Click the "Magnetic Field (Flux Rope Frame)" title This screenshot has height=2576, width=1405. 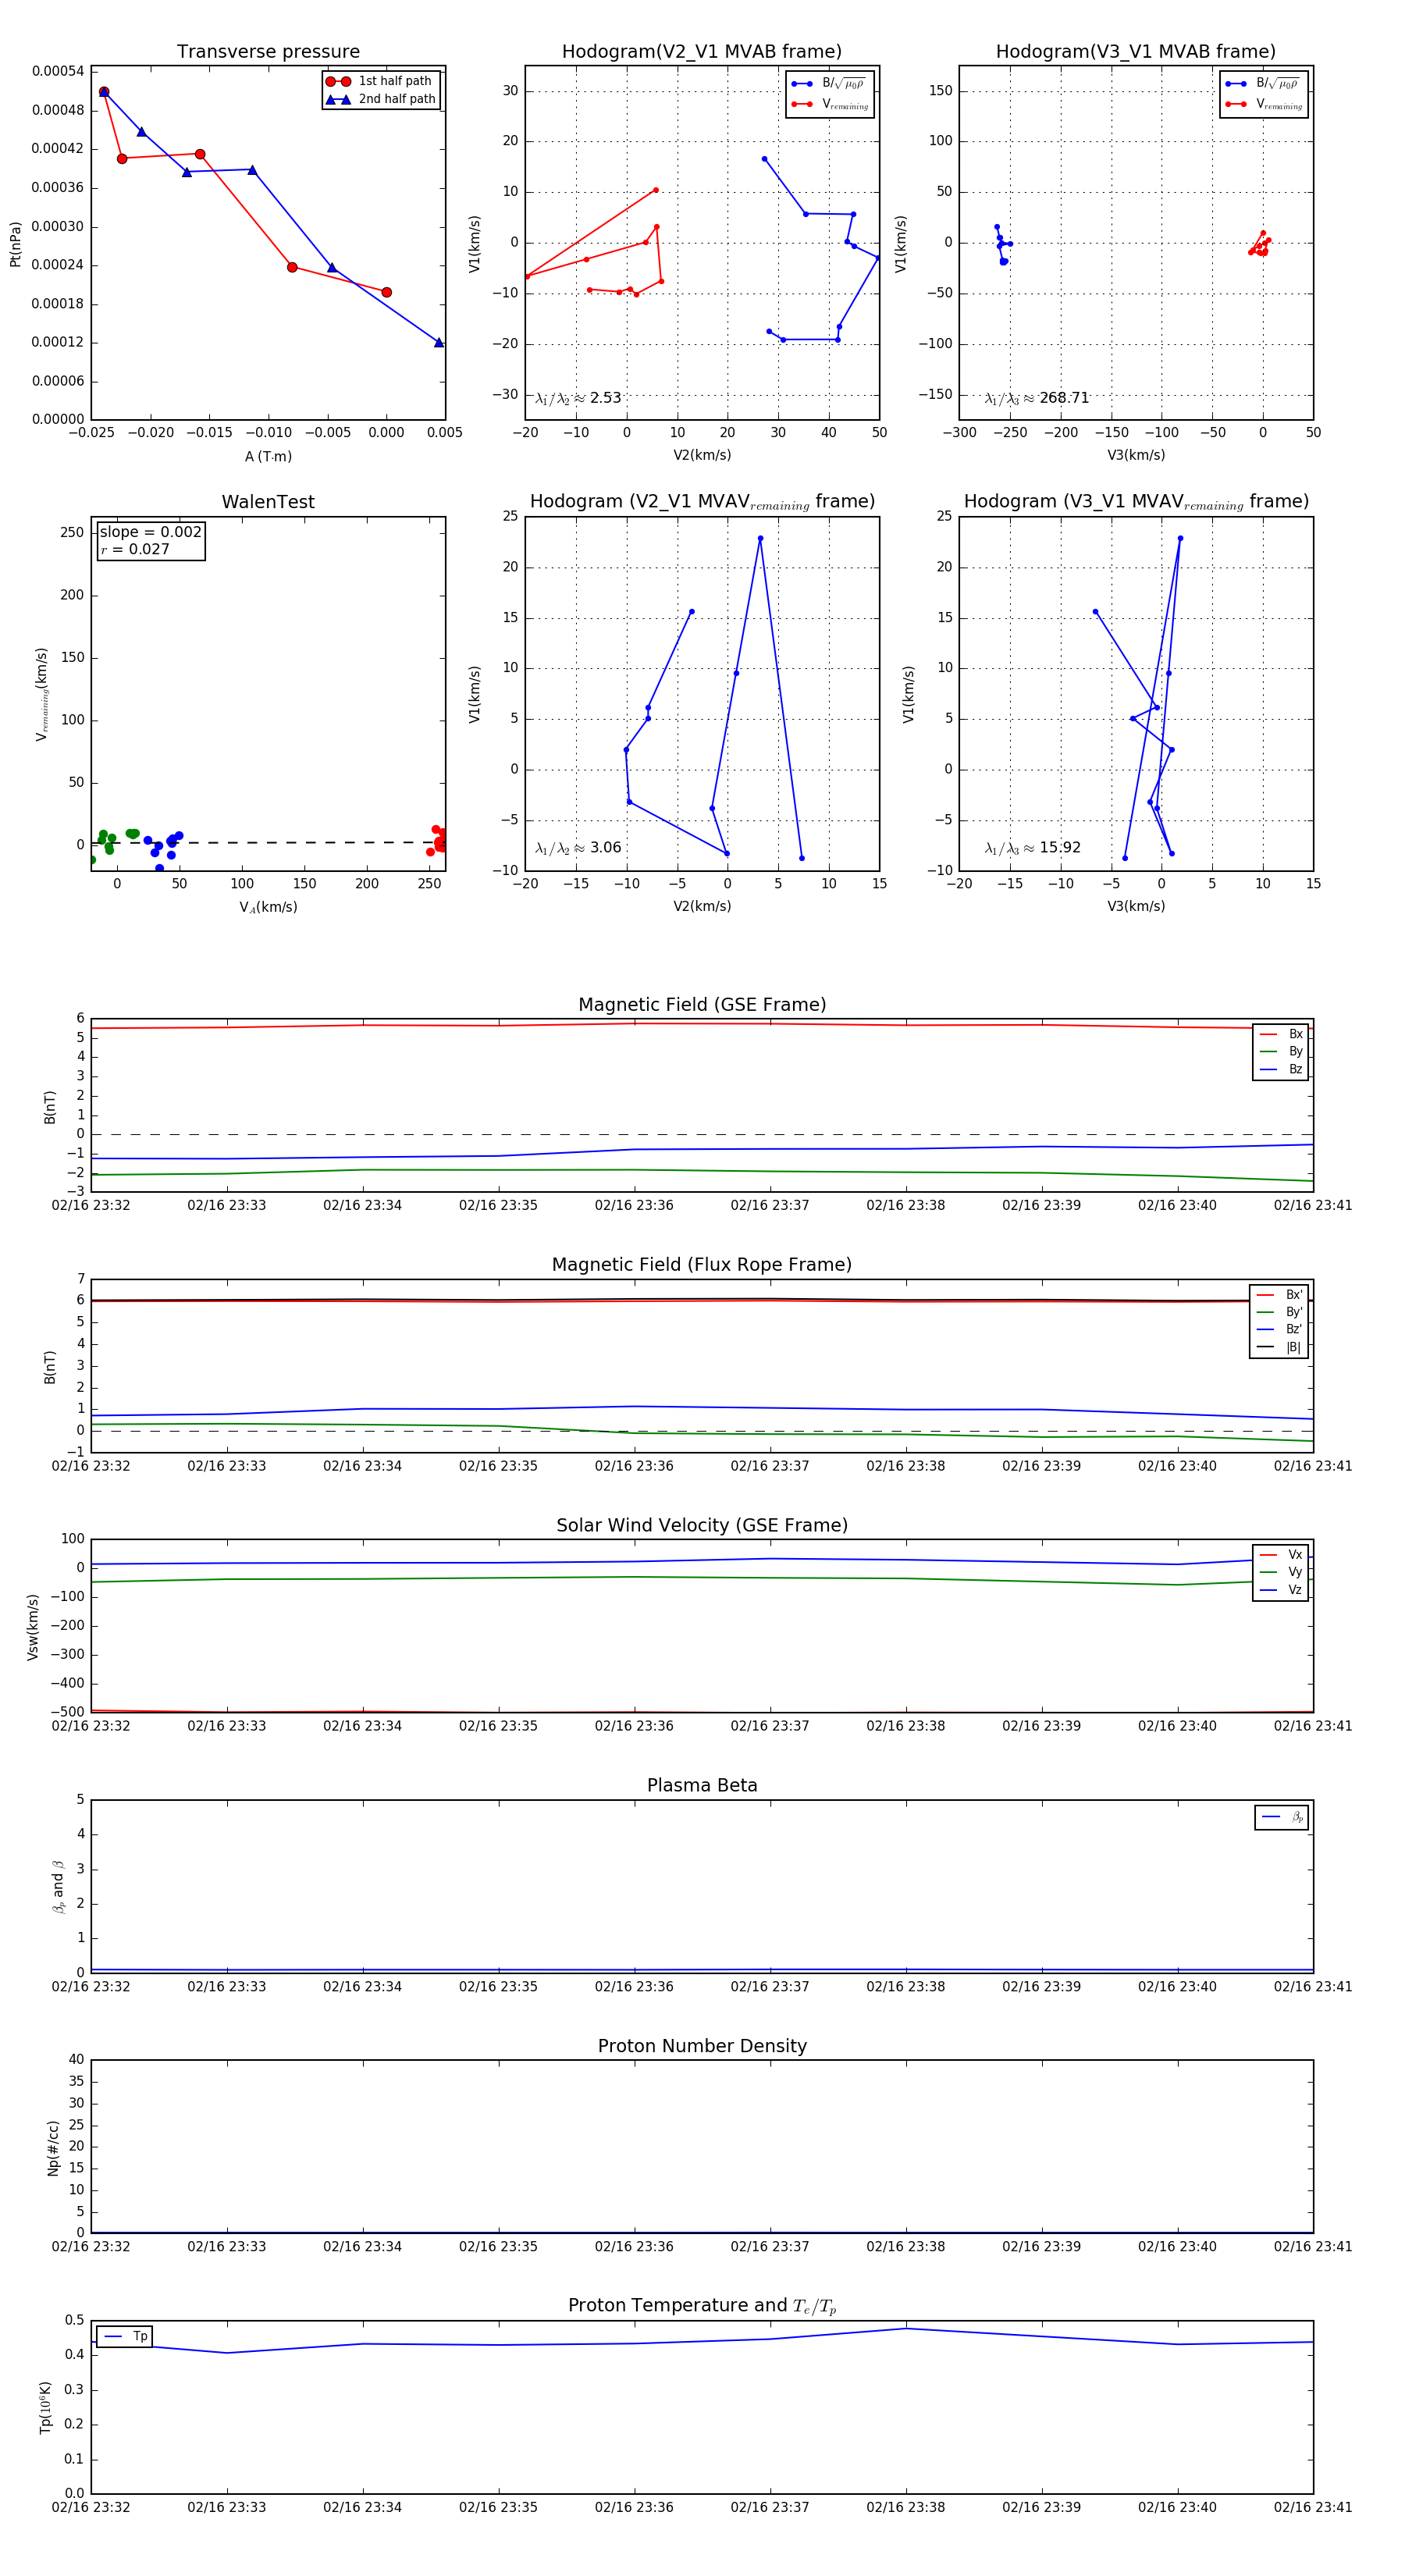(x=702, y=1265)
